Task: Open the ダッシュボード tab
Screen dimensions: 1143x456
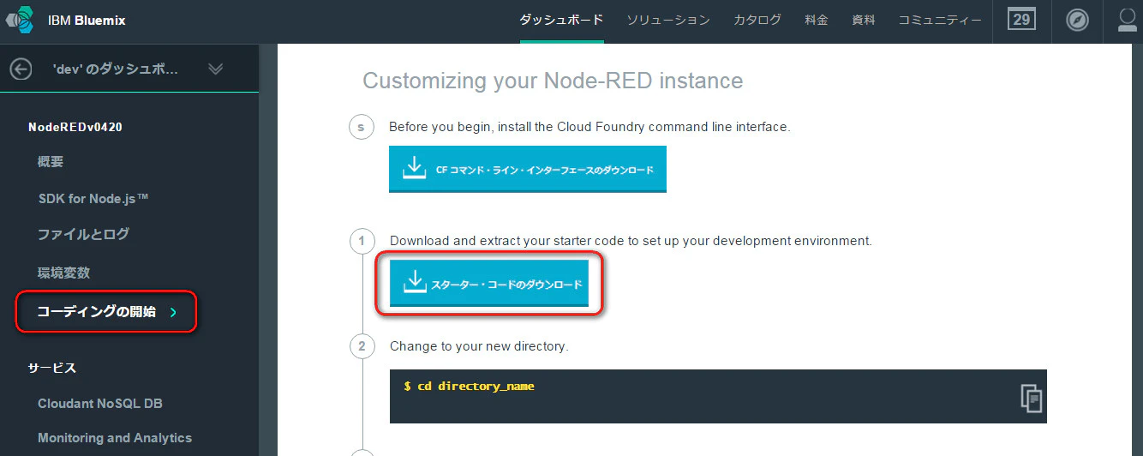Action: click(561, 20)
